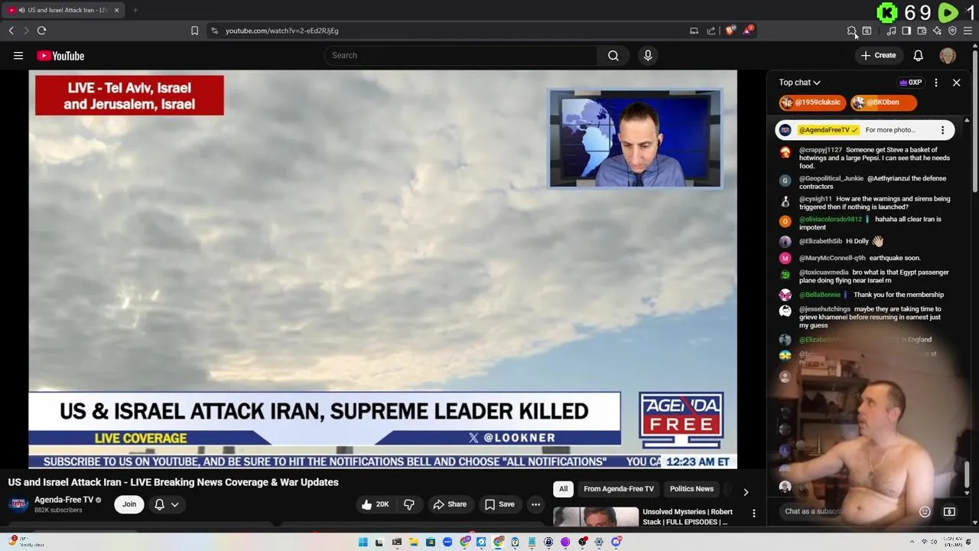Share the video
Image resolution: width=979 pixels, height=551 pixels.
click(x=449, y=504)
